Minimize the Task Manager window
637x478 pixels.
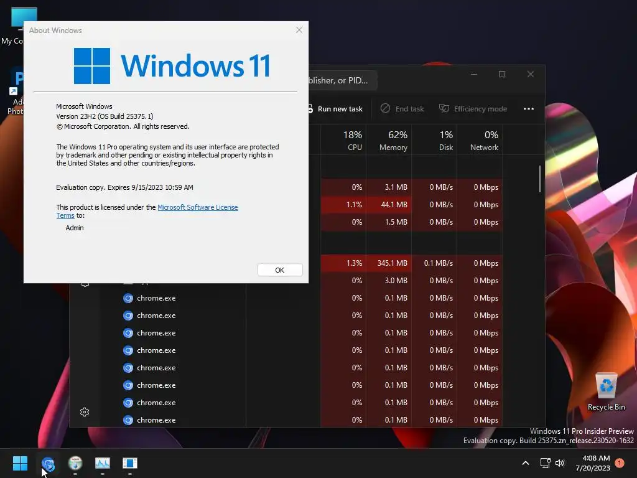(473, 74)
